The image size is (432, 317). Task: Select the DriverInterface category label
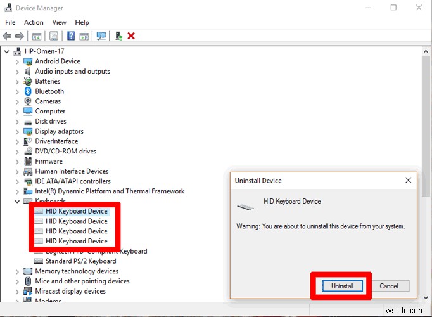pos(56,141)
